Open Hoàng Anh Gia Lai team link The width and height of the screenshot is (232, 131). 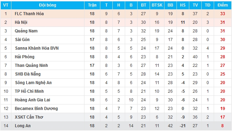pyautogui.click(x=32, y=100)
